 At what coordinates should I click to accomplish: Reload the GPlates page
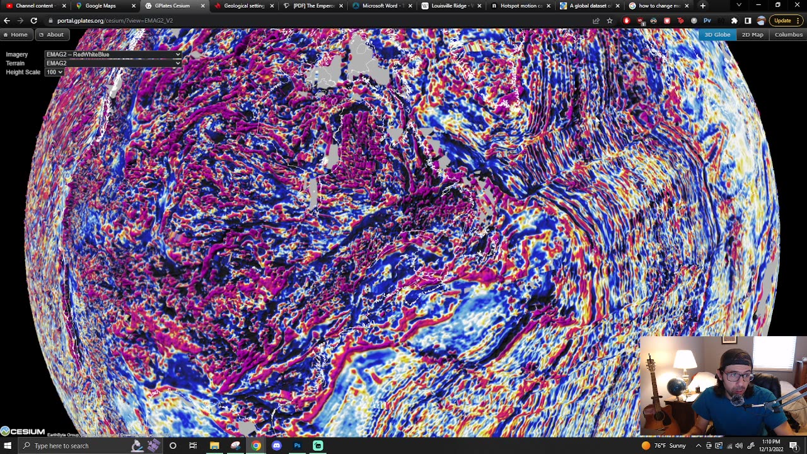[x=34, y=20]
